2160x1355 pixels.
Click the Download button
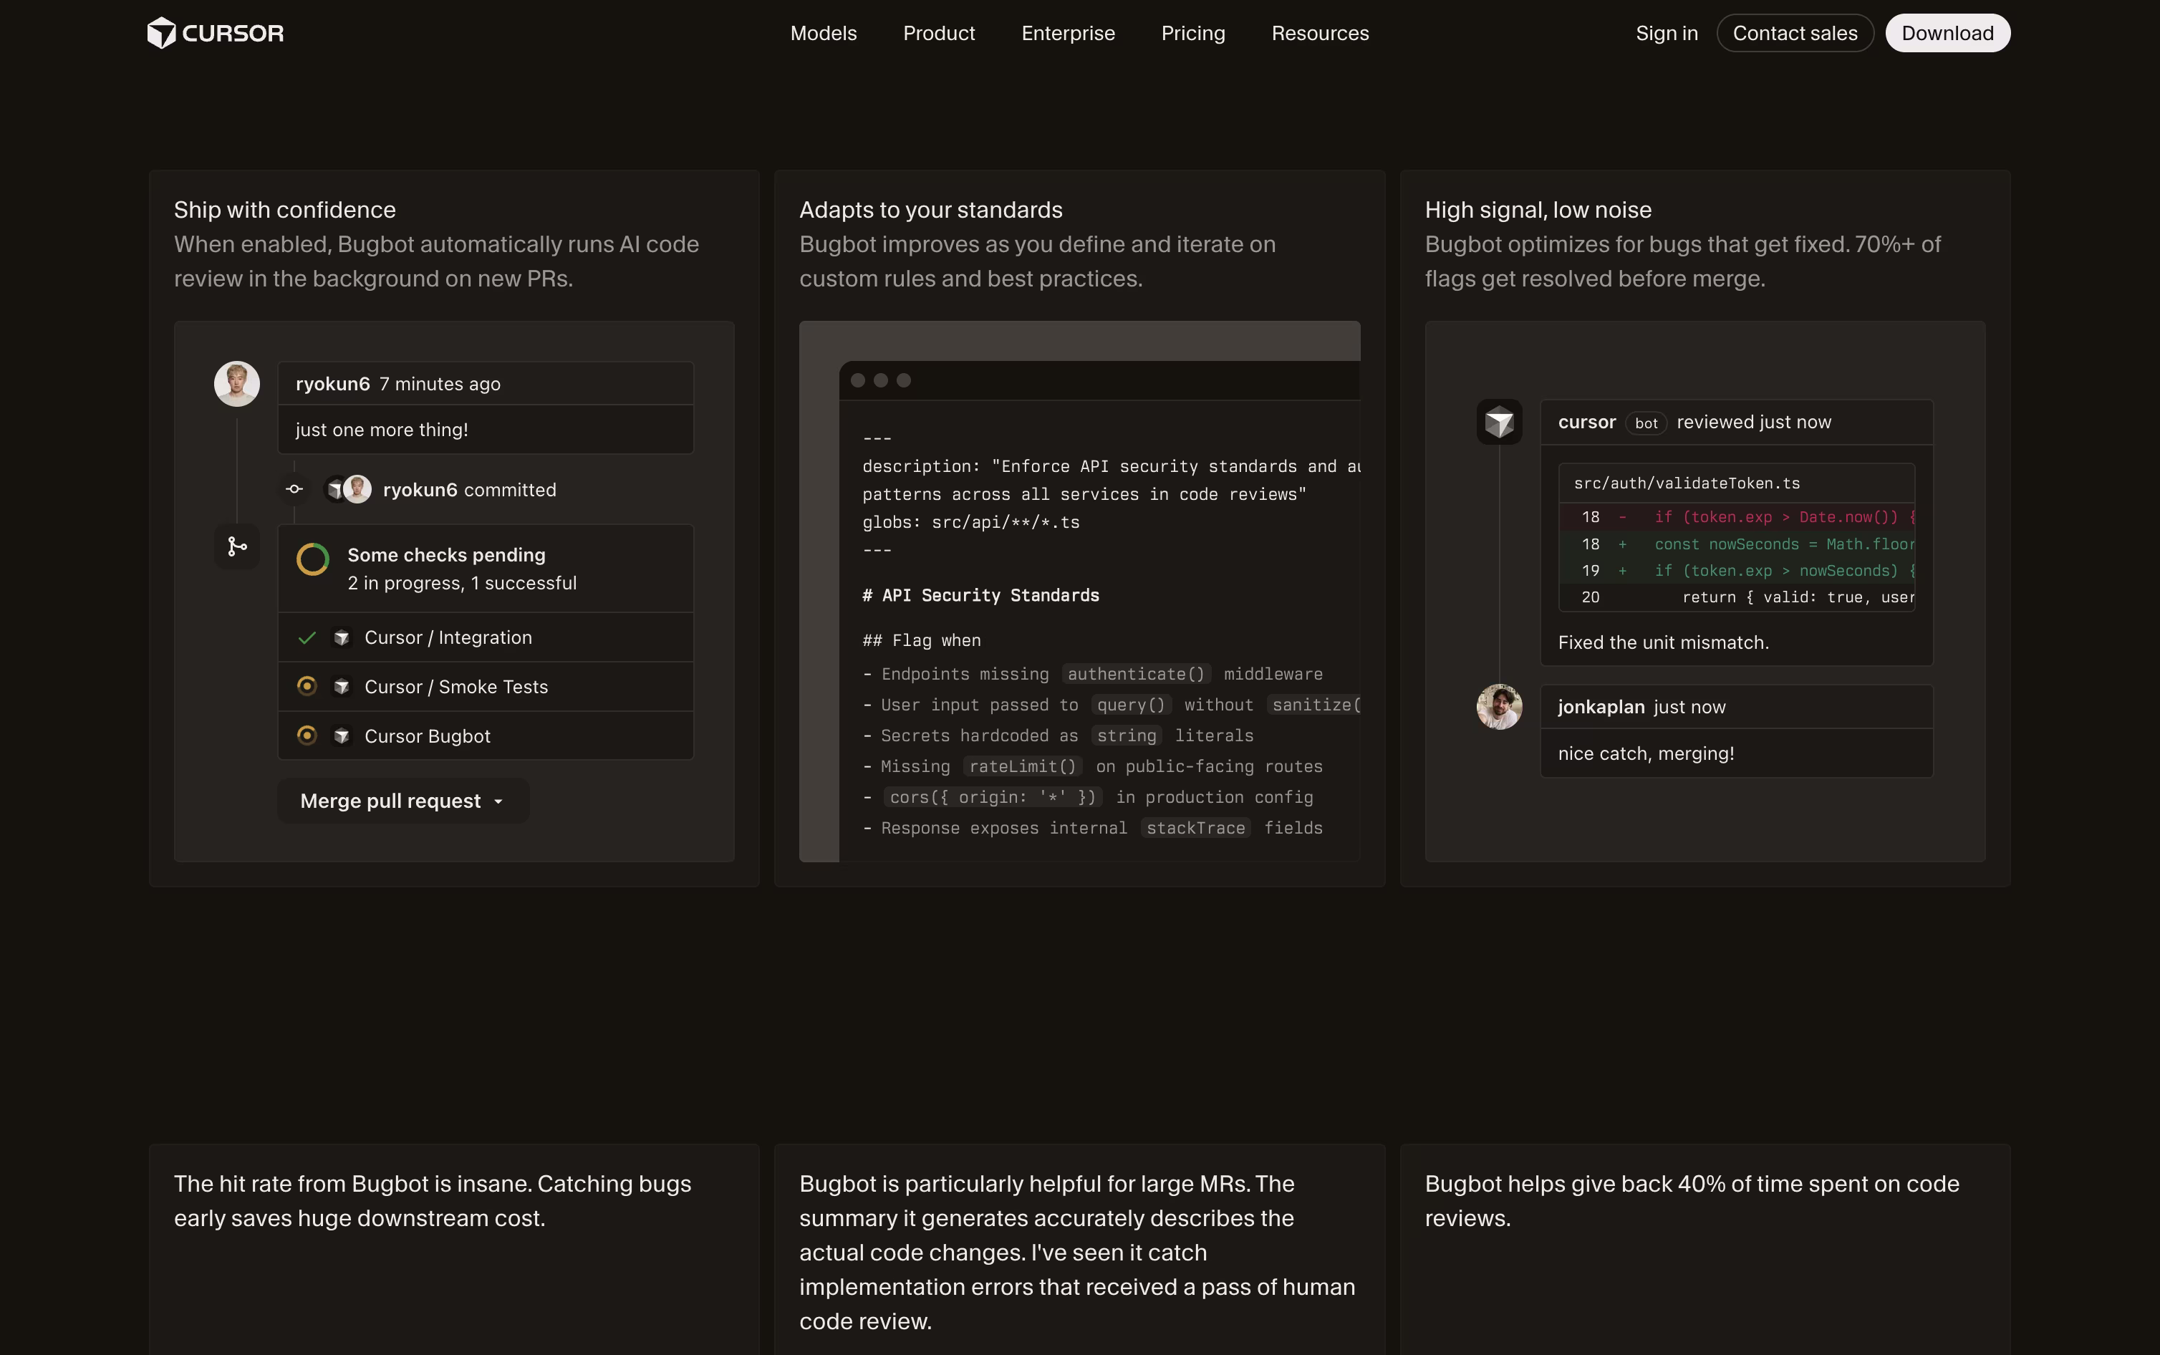tap(1948, 33)
